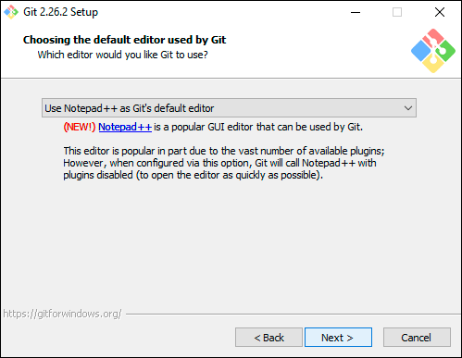Click the large Git logo in the header
The height and width of the screenshot is (358, 462).
coord(433,51)
